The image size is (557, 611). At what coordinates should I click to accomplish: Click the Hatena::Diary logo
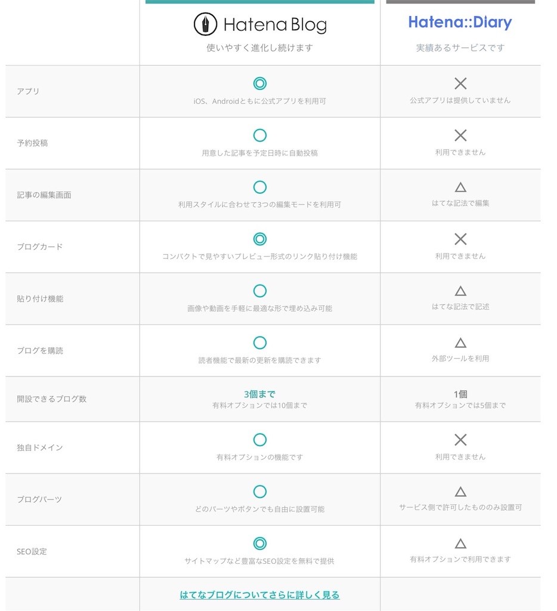(x=460, y=22)
